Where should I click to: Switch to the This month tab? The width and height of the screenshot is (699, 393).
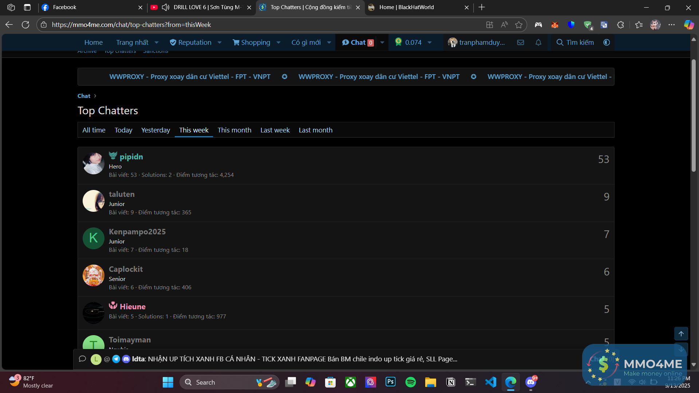click(234, 130)
